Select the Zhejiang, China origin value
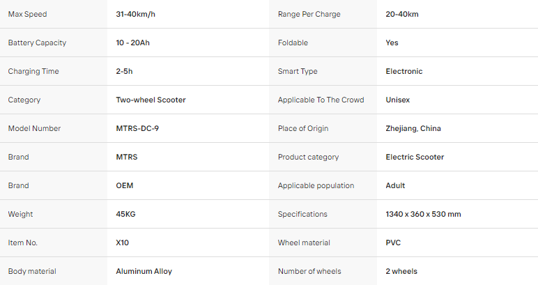This screenshot has height=285, width=538. [x=413, y=128]
